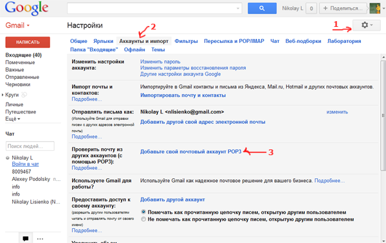Open notifications counter showing 0
Image resolution: width=386 pixels, height=243 pixels.
tap(311, 8)
